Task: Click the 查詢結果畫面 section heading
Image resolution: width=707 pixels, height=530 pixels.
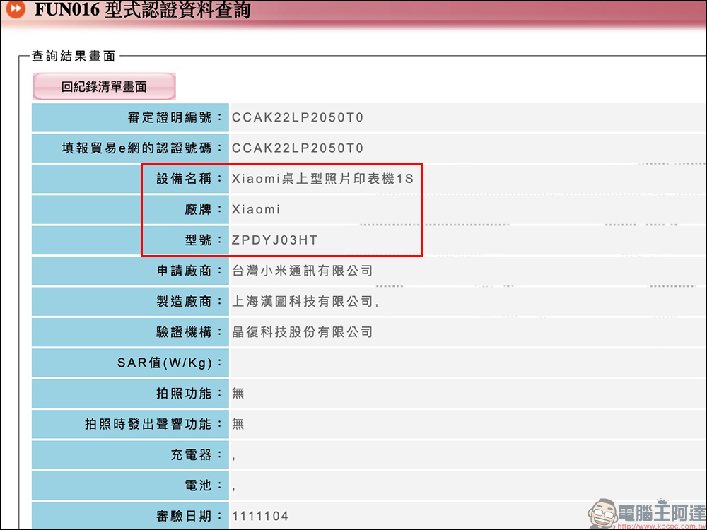Action: coord(74,57)
